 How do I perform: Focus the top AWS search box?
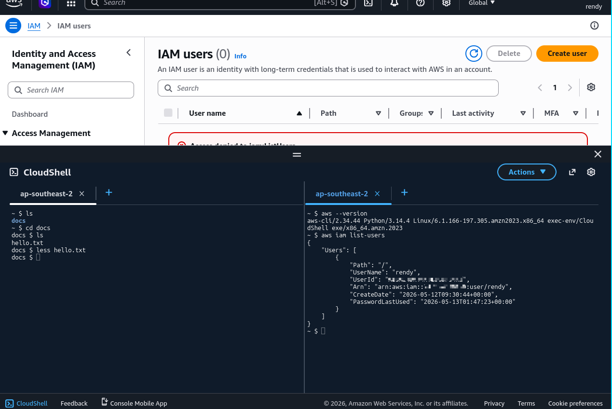[220, 3]
